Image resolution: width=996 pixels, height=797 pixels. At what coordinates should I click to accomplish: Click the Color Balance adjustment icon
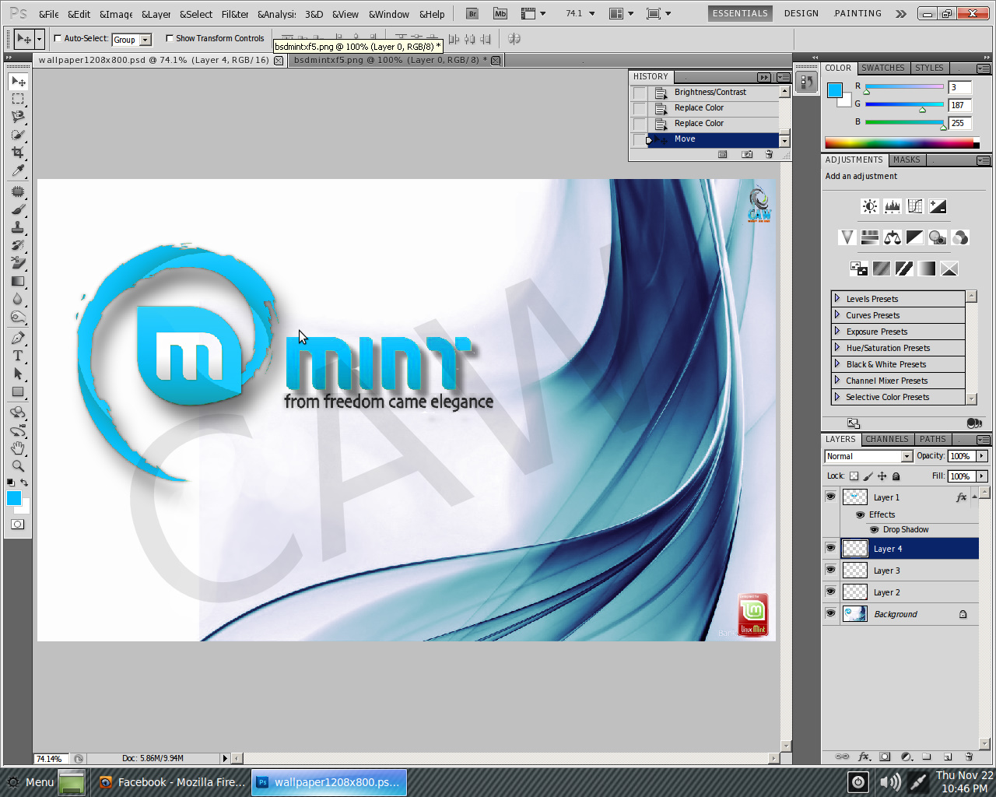pos(893,237)
